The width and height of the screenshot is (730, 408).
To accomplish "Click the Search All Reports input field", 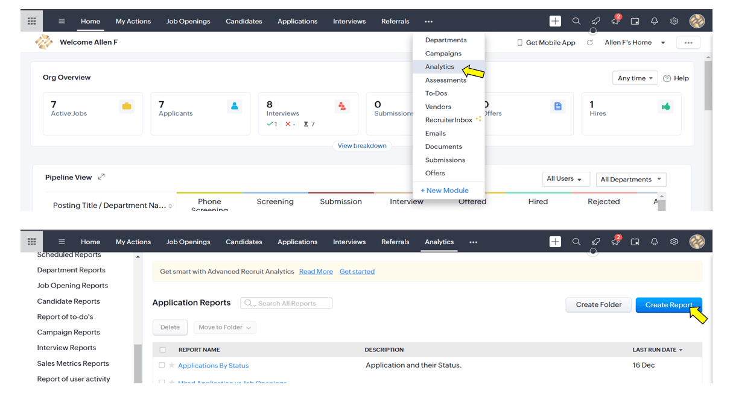I will [x=287, y=303].
